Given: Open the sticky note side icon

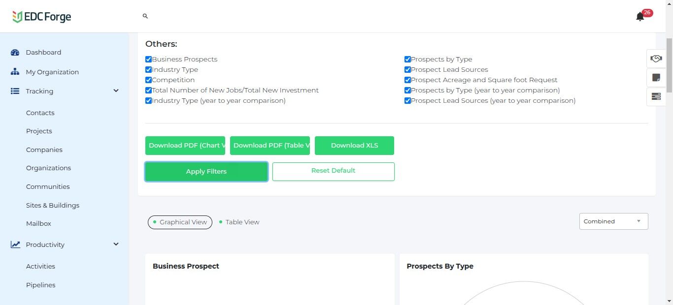Looking at the screenshot, I should click(x=656, y=78).
